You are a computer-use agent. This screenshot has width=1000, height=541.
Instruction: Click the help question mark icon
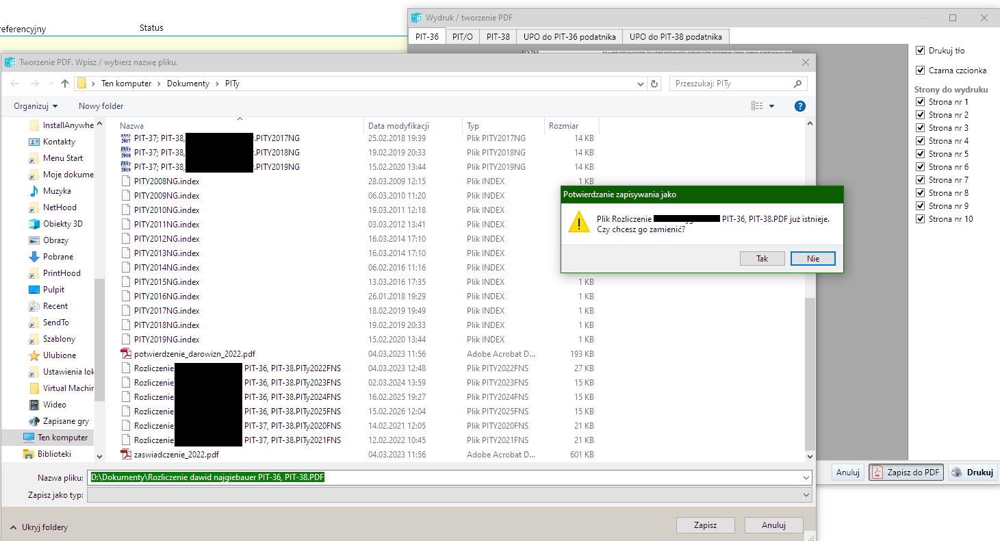(799, 106)
